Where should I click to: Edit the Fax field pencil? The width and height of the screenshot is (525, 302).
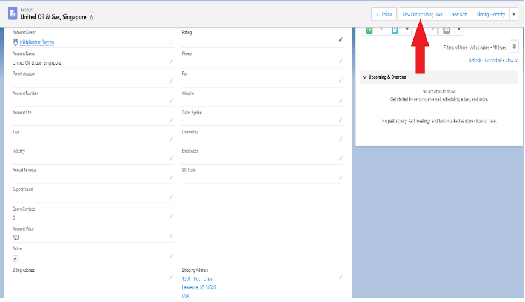tap(340, 81)
